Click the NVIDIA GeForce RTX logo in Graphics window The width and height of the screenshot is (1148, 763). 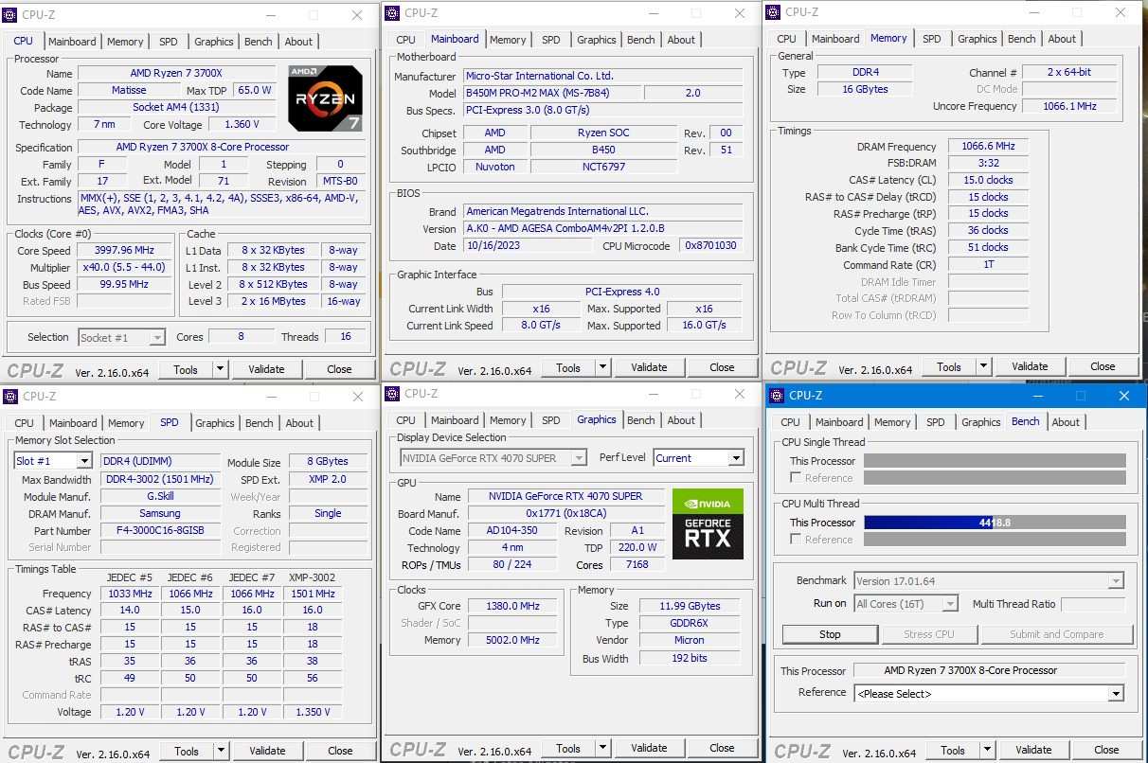(708, 523)
